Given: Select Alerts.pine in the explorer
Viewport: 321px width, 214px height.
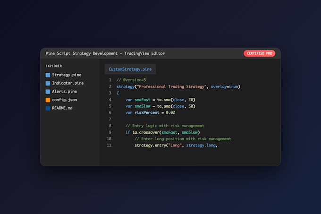Looking at the screenshot, I should [64, 92].
